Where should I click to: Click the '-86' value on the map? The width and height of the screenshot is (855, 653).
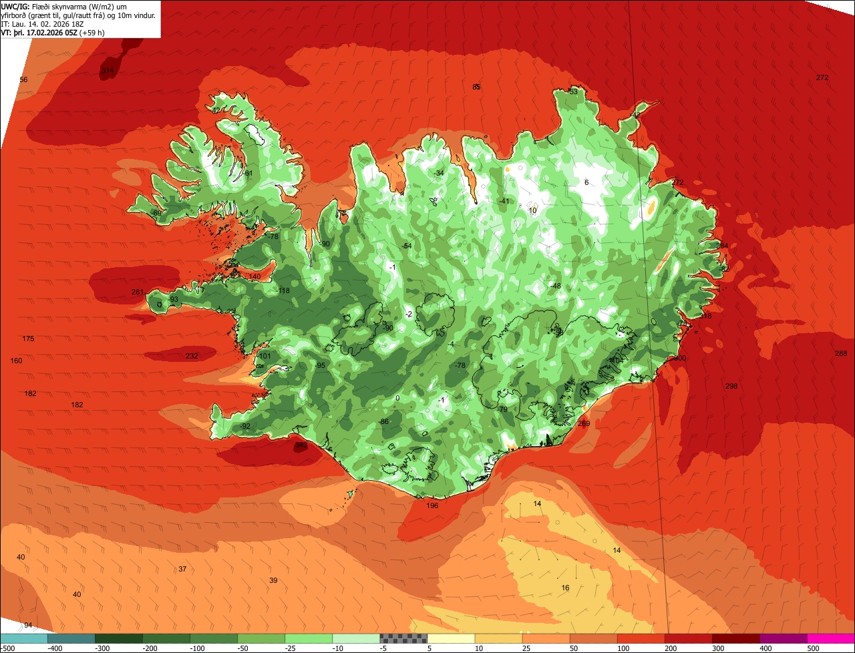(383, 421)
